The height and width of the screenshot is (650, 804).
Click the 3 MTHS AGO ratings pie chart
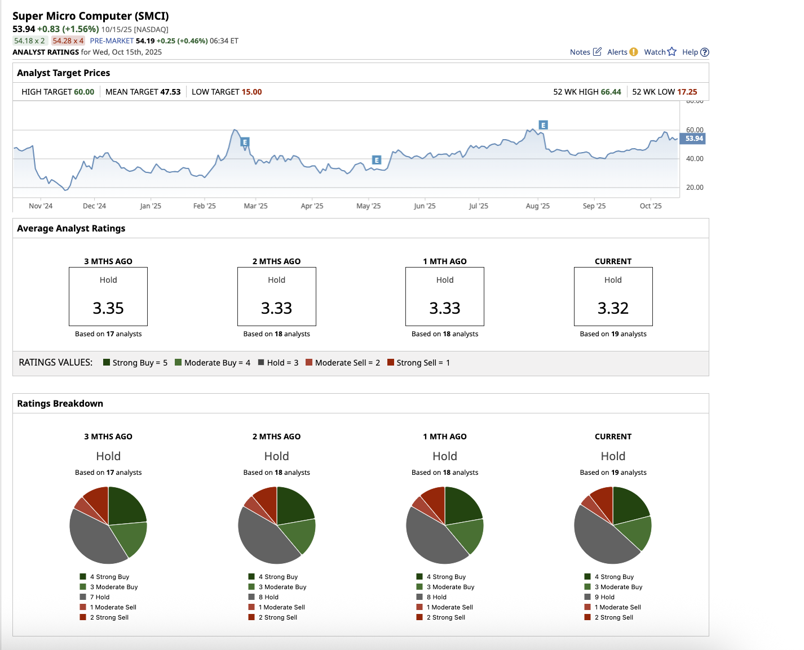[x=108, y=525]
